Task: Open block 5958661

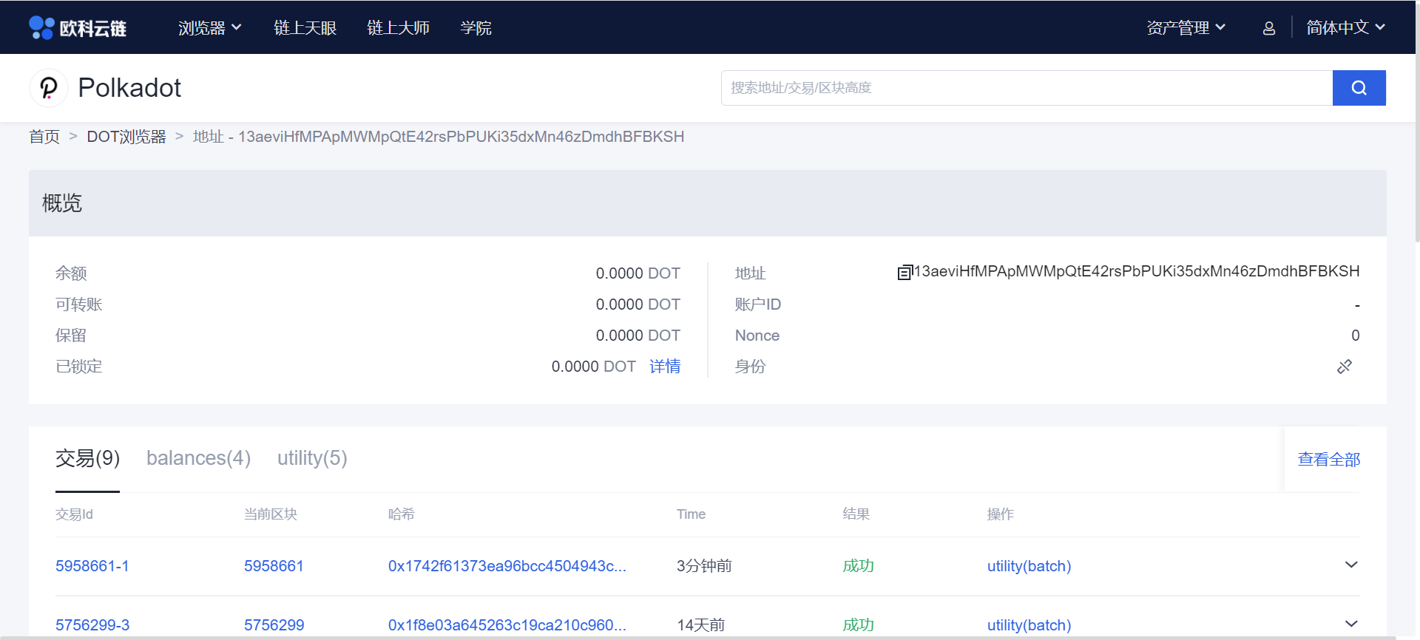Action: click(274, 566)
